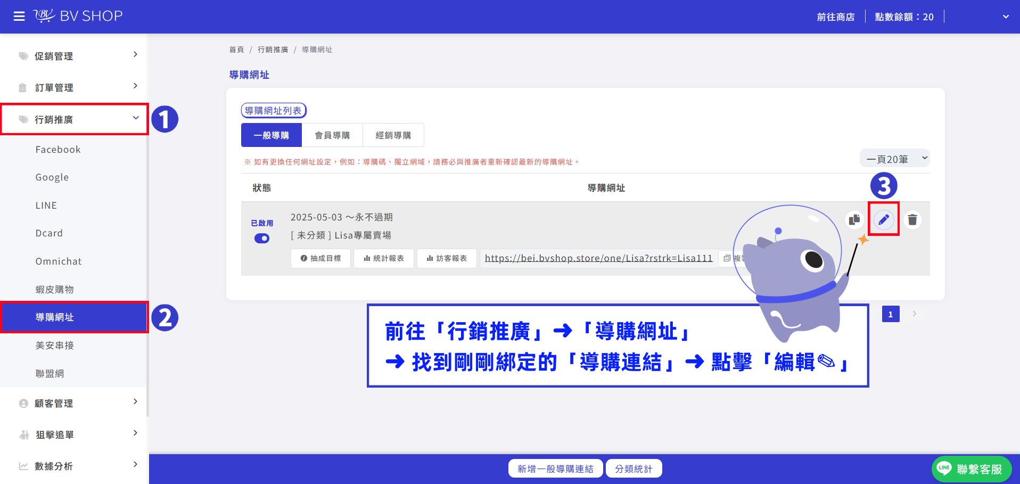Open the 一頁20筆 page size dropdown

895,158
